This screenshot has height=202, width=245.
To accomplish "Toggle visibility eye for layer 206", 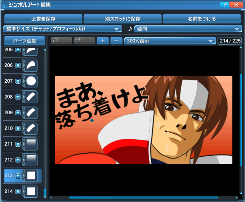I will pyautogui.click(x=18, y=65).
